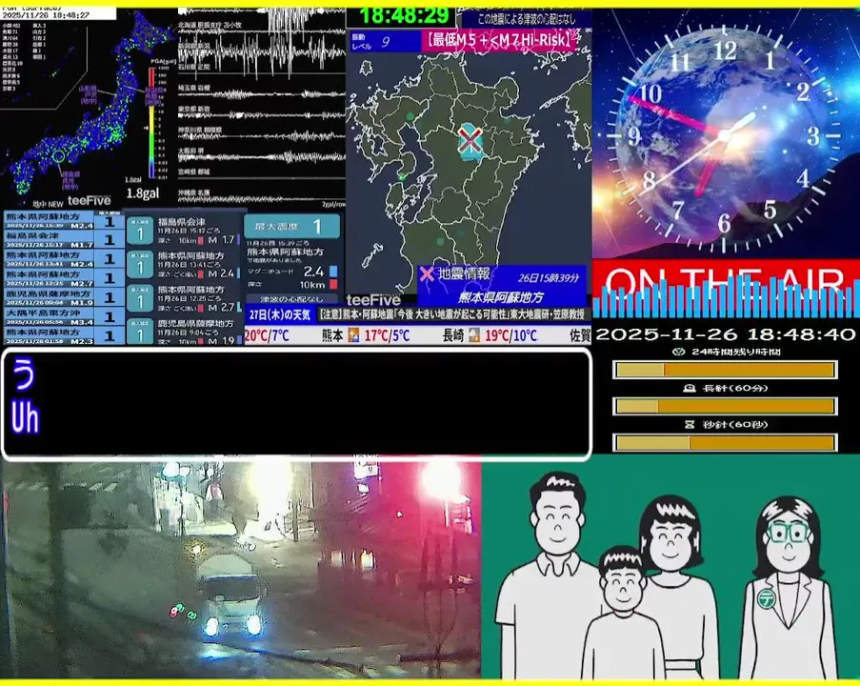This screenshot has width=860, height=686.
Task: Click the 津波の心配なし notice
Action: pyautogui.click(x=291, y=299)
